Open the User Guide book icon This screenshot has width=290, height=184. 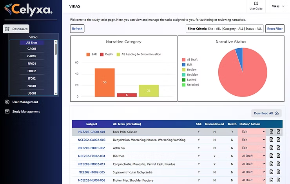click(x=256, y=4)
